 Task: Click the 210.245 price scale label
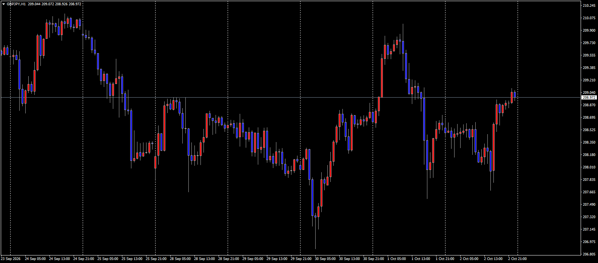click(589, 6)
